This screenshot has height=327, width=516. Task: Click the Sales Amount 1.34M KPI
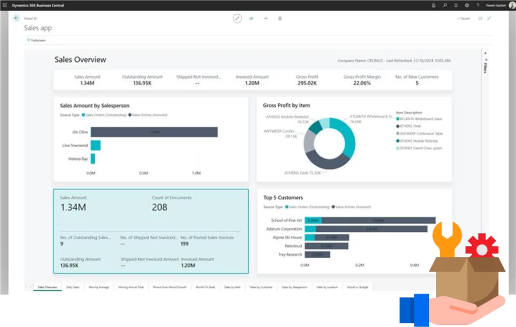(87, 80)
